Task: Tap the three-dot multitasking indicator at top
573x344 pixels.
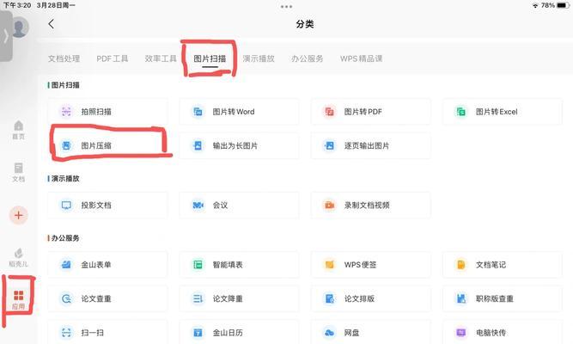Action: pyautogui.click(x=286, y=7)
